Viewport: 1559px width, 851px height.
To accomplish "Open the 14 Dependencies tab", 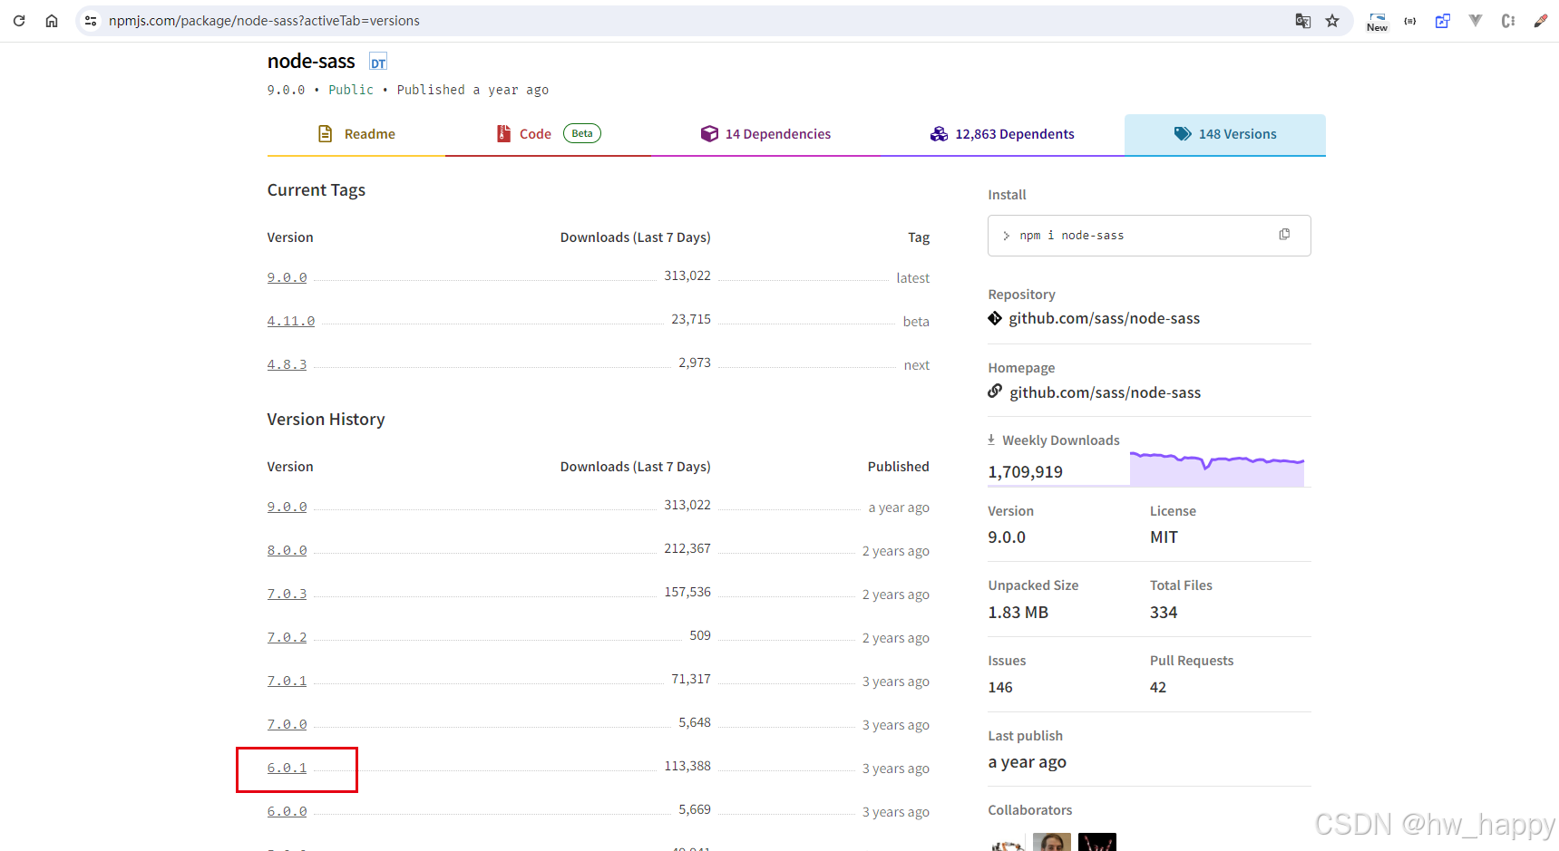I will 766,134.
